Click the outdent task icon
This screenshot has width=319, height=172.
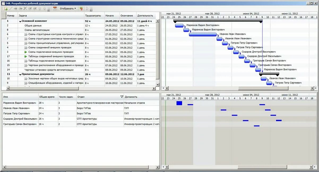30,8
